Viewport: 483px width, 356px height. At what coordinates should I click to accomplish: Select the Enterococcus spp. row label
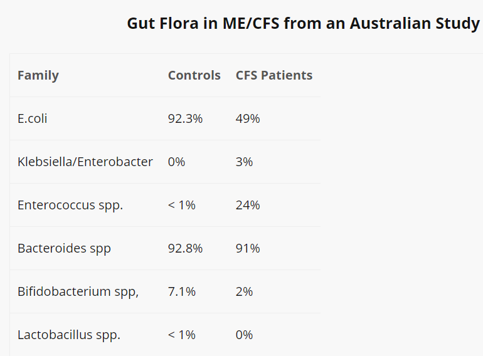pyautogui.click(x=70, y=205)
